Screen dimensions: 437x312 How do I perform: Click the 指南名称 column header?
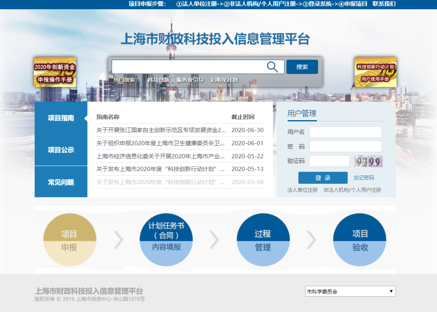[x=108, y=117]
